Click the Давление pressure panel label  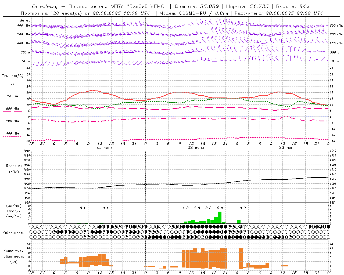point(14,166)
